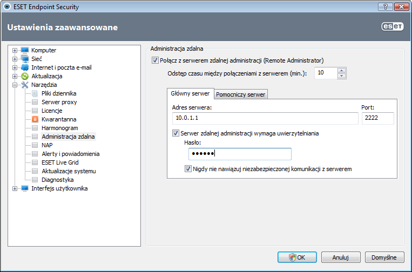Click the green Aktualizacja update icon
Viewport: 412px width, 272px height.
(x=25, y=76)
